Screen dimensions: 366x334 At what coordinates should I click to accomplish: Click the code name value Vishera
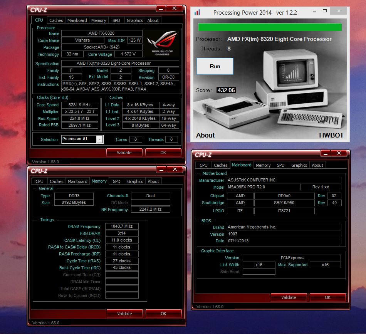[x=82, y=40]
